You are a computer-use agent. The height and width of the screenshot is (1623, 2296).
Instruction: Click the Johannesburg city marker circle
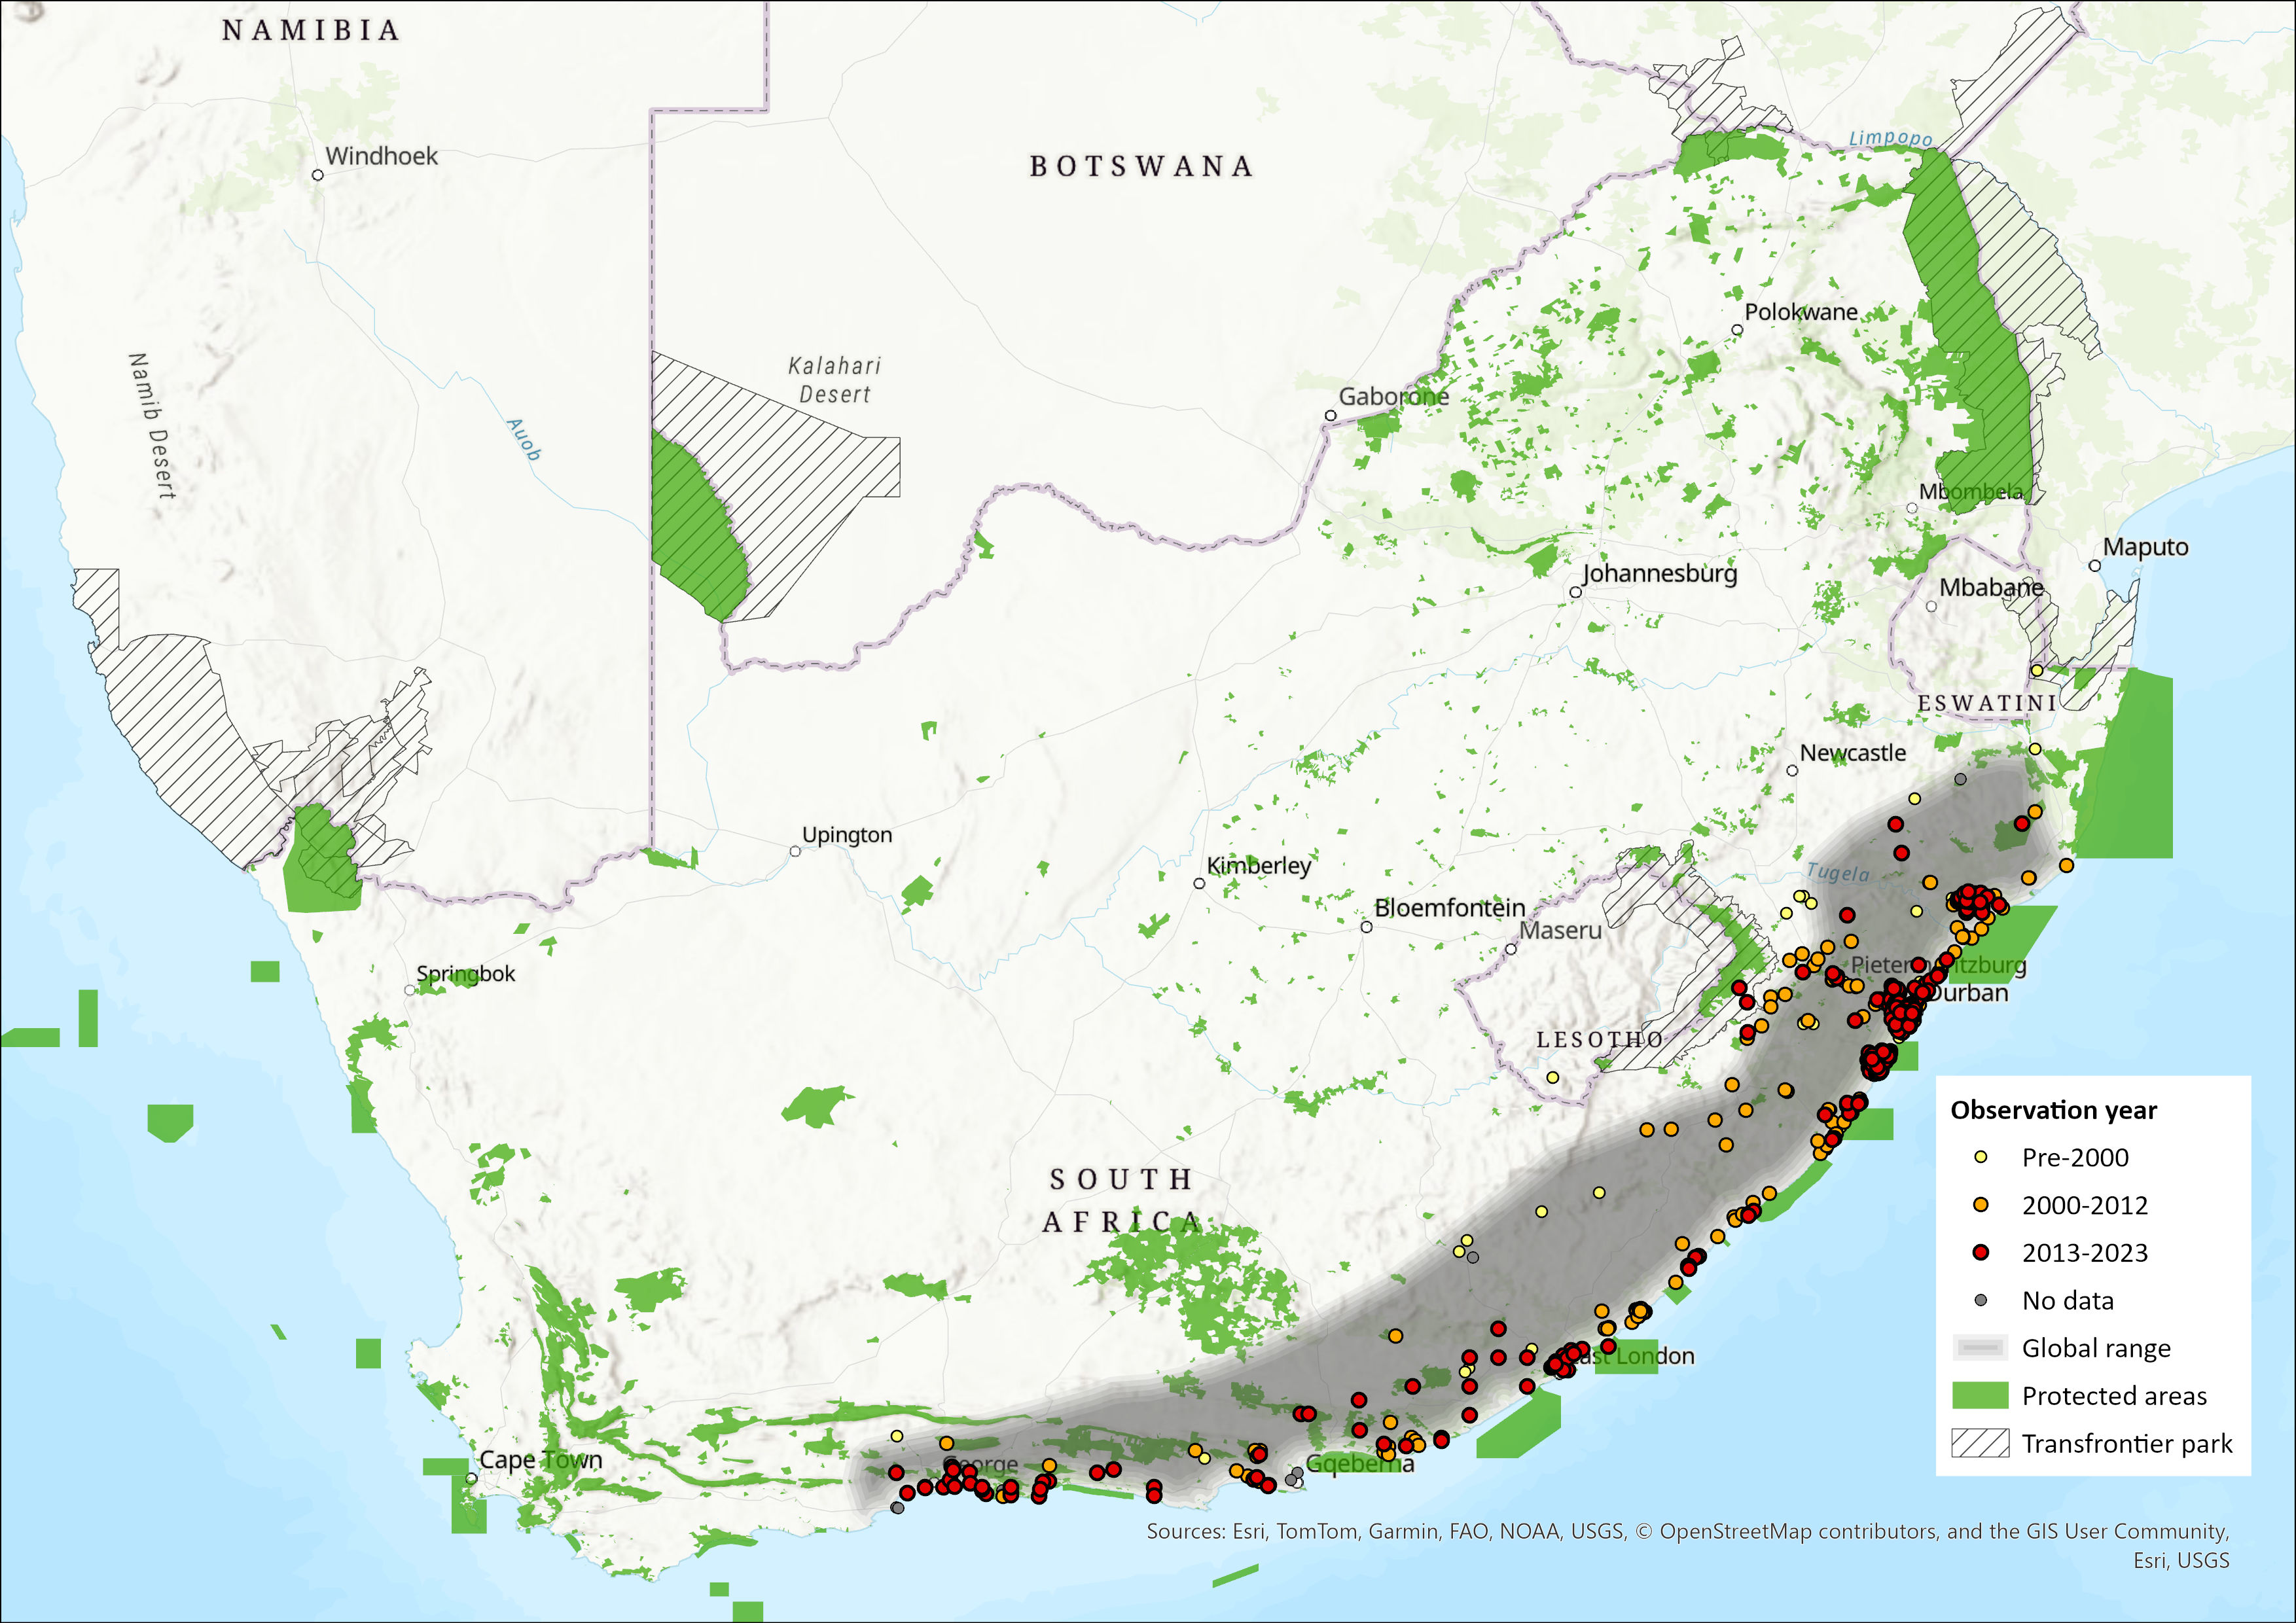click(1575, 592)
